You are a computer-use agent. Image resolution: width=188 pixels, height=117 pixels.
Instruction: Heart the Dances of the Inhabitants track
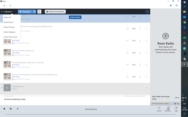[x=128, y=77]
